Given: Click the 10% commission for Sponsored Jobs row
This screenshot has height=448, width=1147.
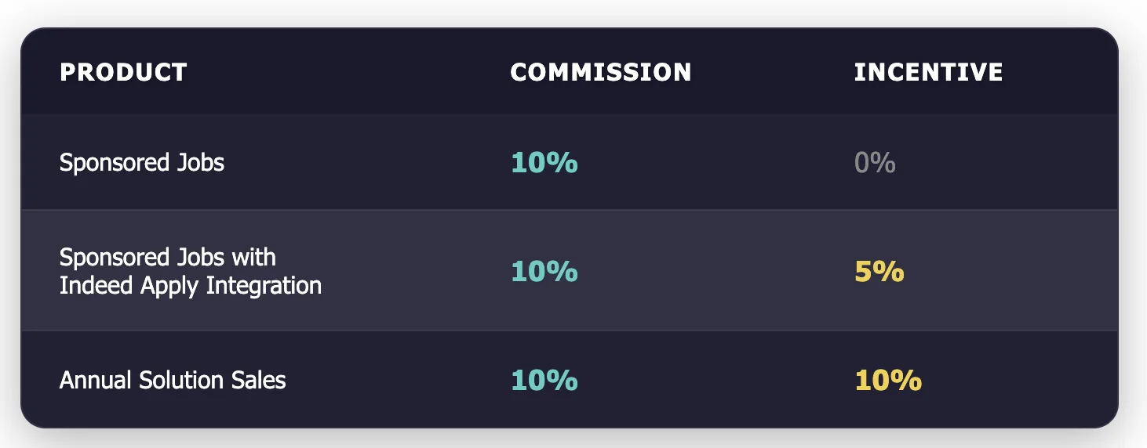Looking at the screenshot, I should 544,163.
